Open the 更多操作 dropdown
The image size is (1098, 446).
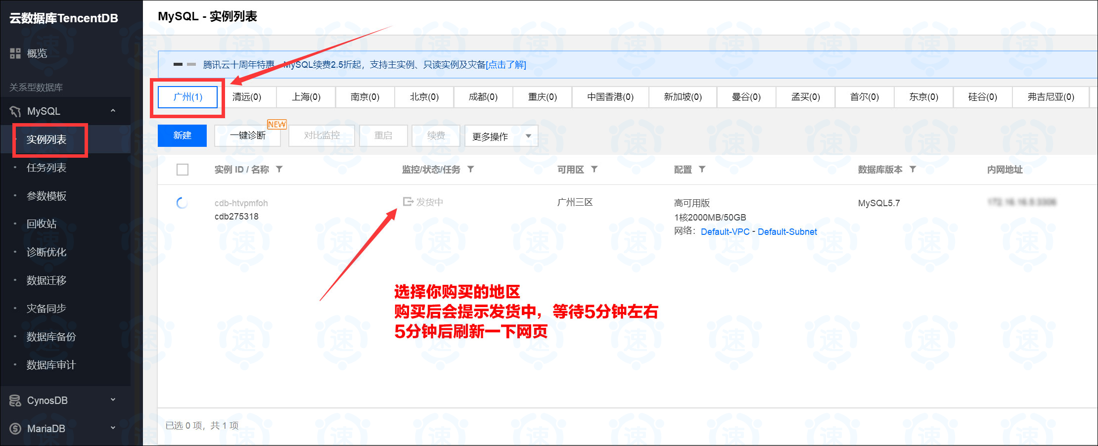[x=501, y=136]
